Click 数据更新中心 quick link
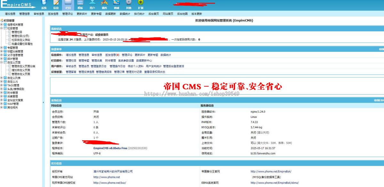 pos(144,61)
